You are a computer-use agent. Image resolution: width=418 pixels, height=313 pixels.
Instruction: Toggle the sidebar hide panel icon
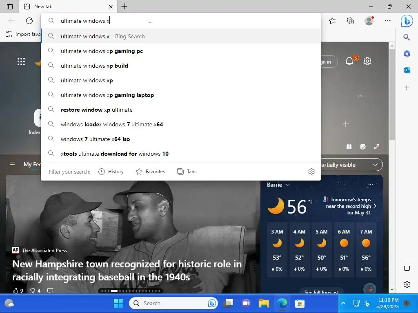[x=407, y=268]
